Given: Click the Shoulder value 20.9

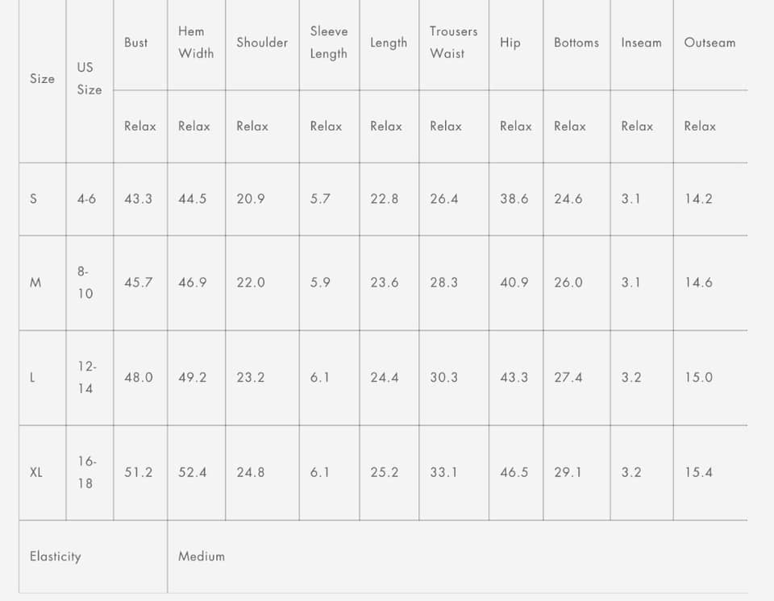Looking at the screenshot, I should 250,199.
